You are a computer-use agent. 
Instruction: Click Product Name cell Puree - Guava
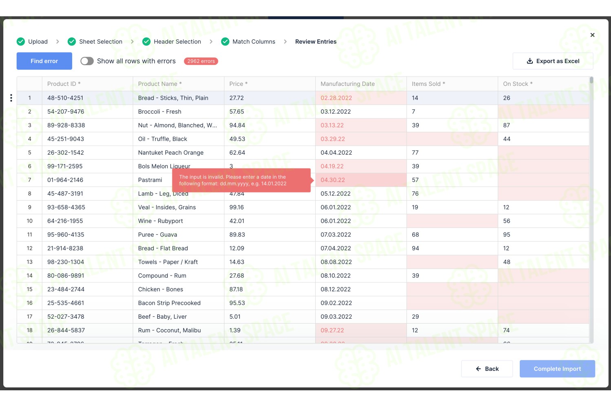178,235
